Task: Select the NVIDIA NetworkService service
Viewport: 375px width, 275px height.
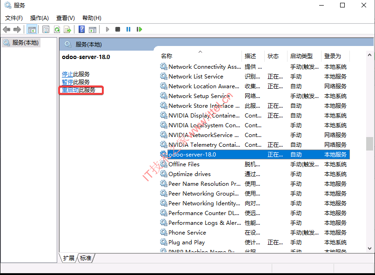Action: 203,135
